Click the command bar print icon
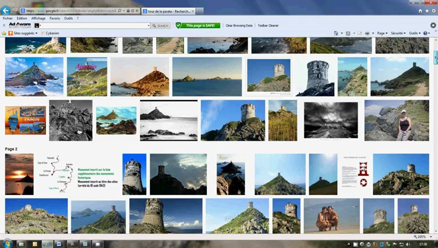438x248 pixels. click(367, 33)
